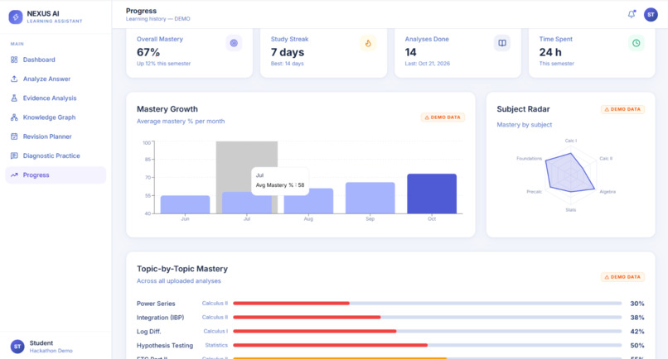
Task: Open notifications bell icon
Action: point(632,14)
